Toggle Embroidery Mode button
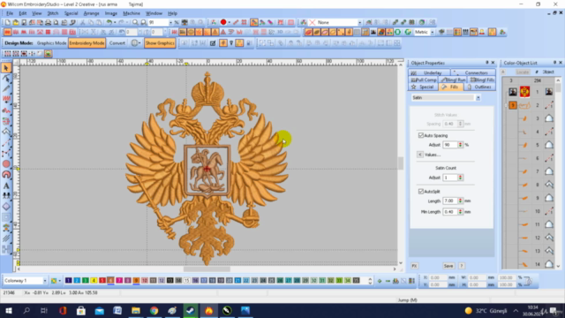Screen dimensions: 565x318 [87, 43]
